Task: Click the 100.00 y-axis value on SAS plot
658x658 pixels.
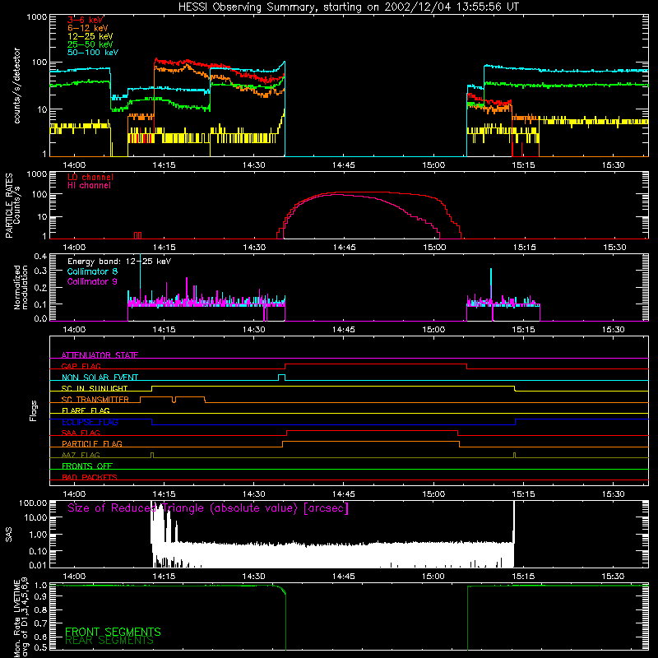Action: (x=33, y=503)
